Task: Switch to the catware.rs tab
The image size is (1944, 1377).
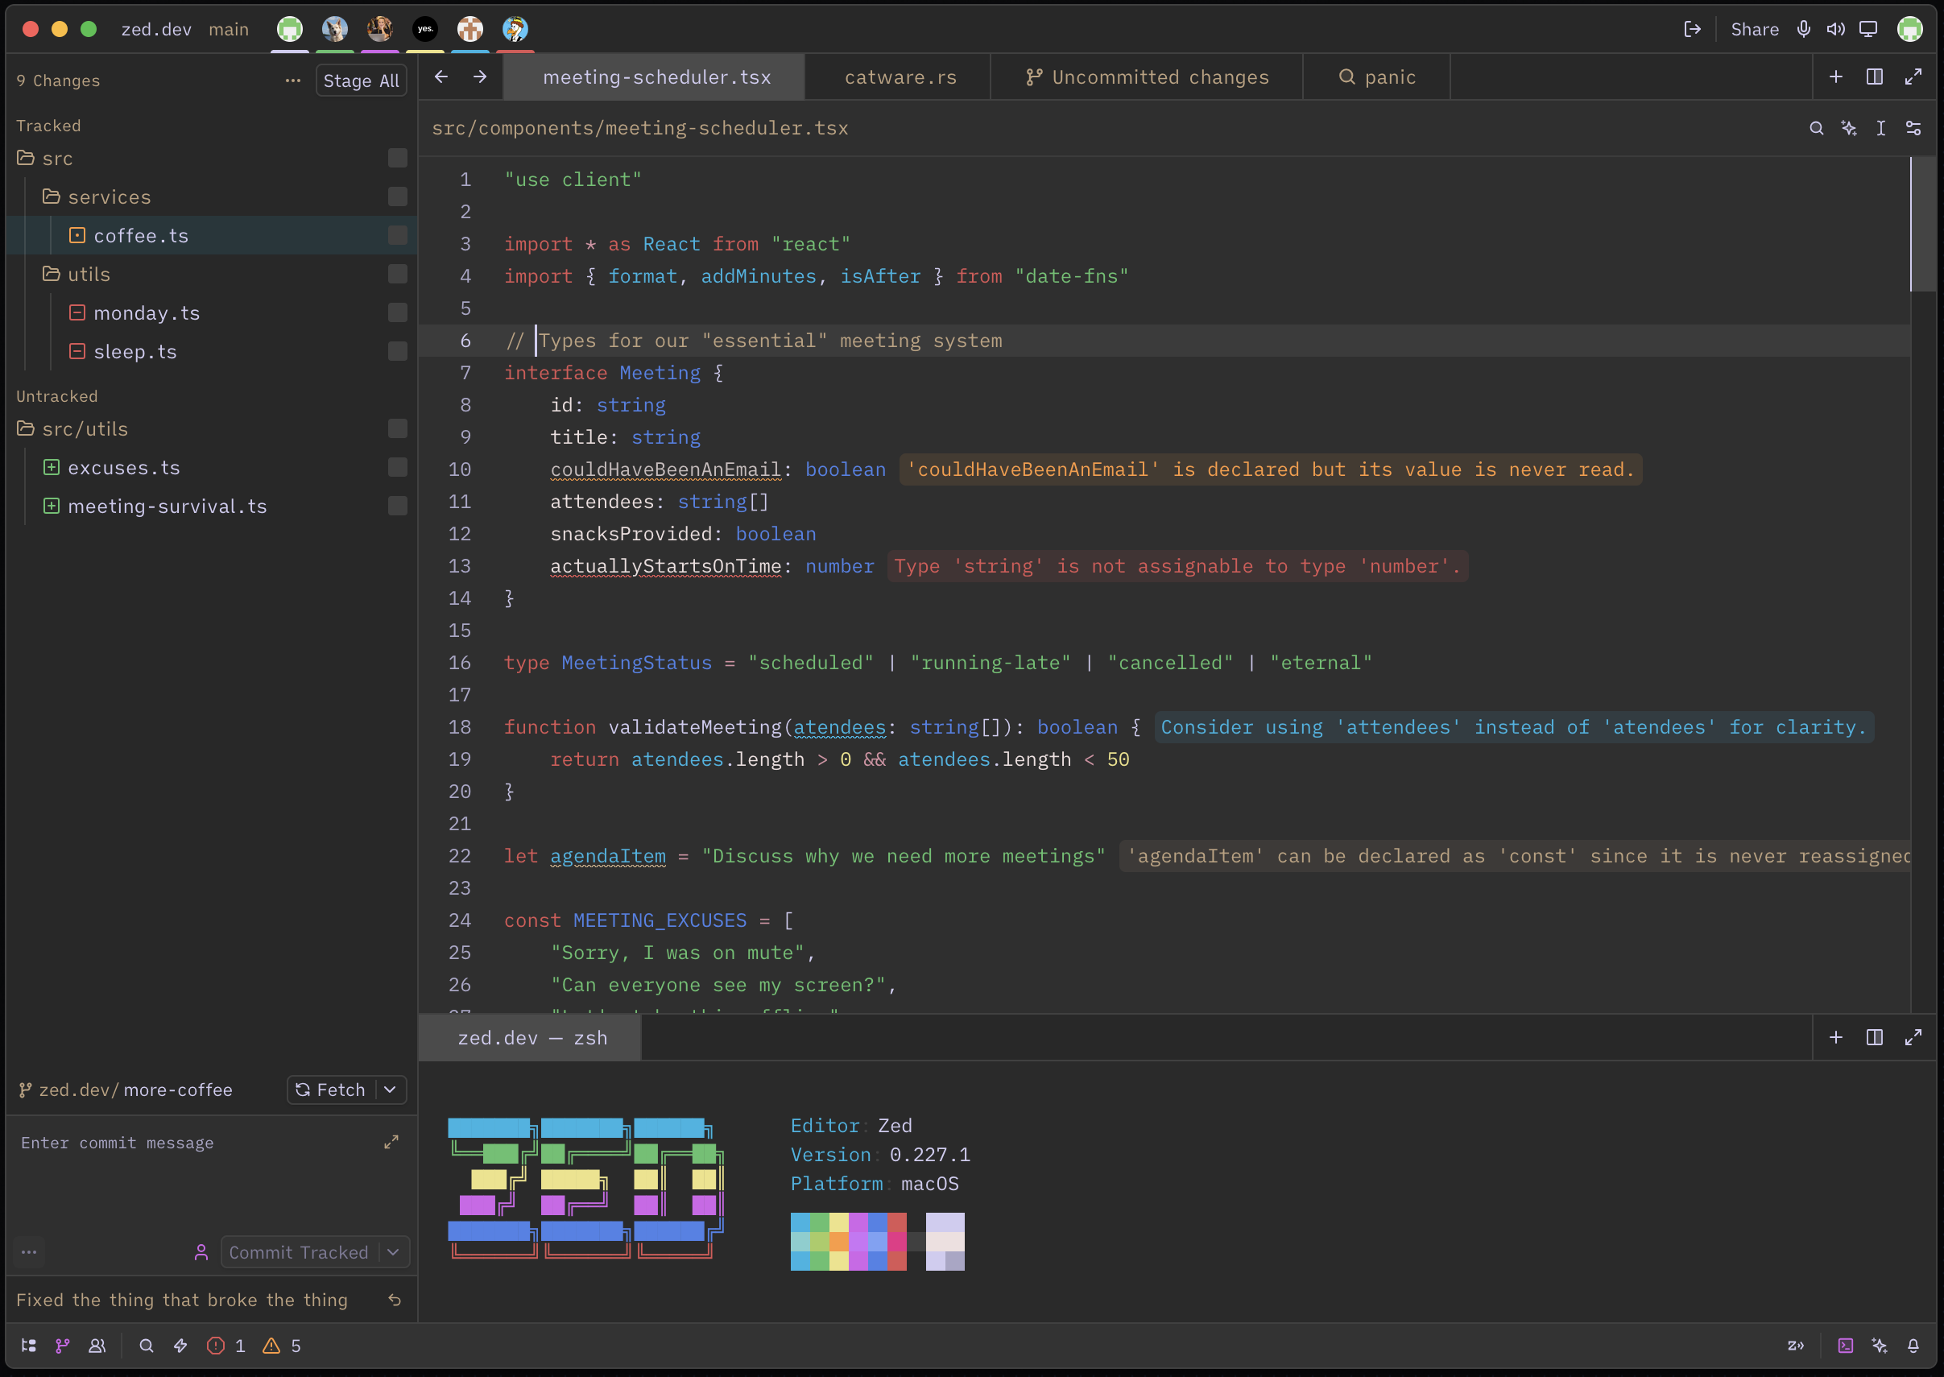Action: (900, 77)
